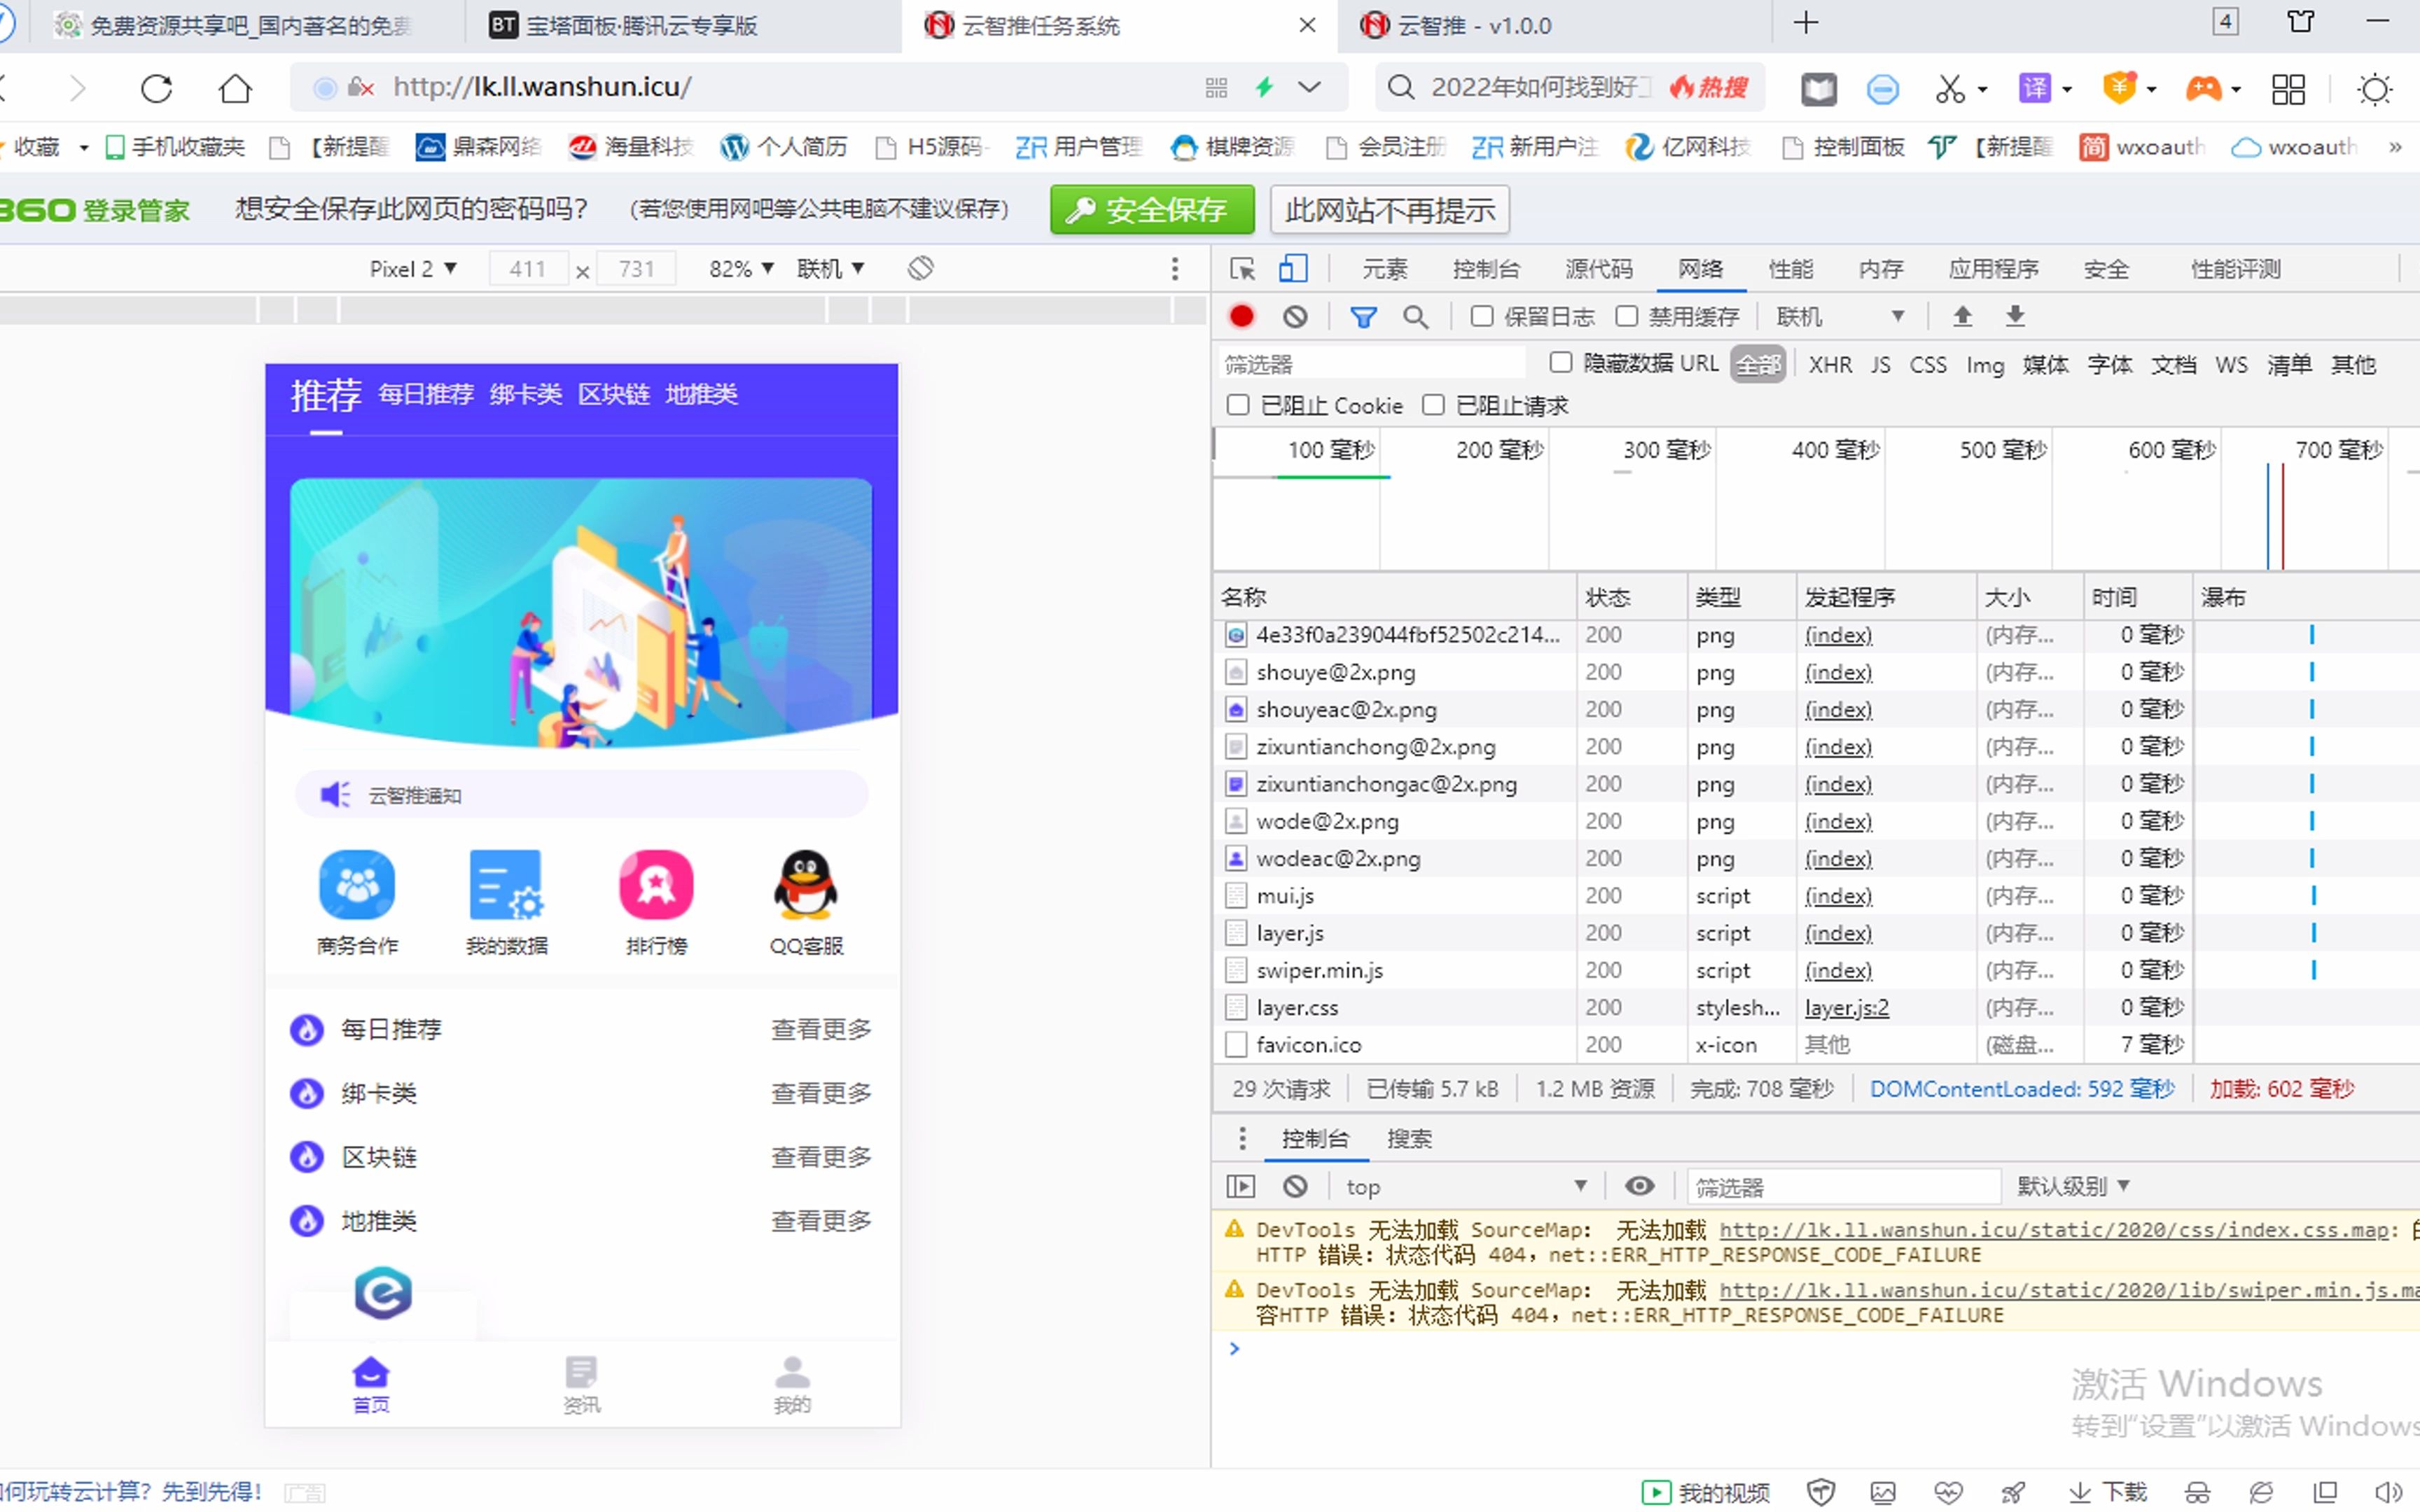Screen dimensions: 2420x1512
Task: Switch to 源代码 DevTools tab
Action: click(1599, 269)
